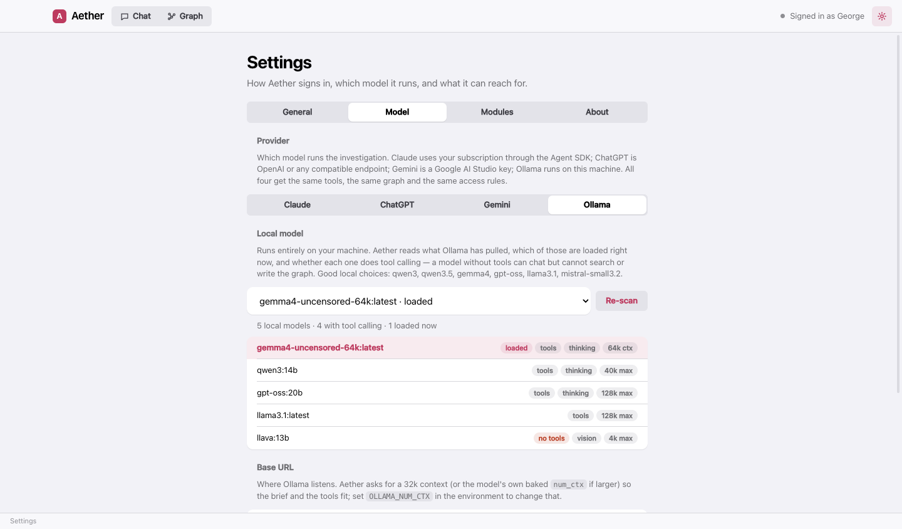Open the About settings tab
This screenshot has width=902, height=529.
[597, 112]
